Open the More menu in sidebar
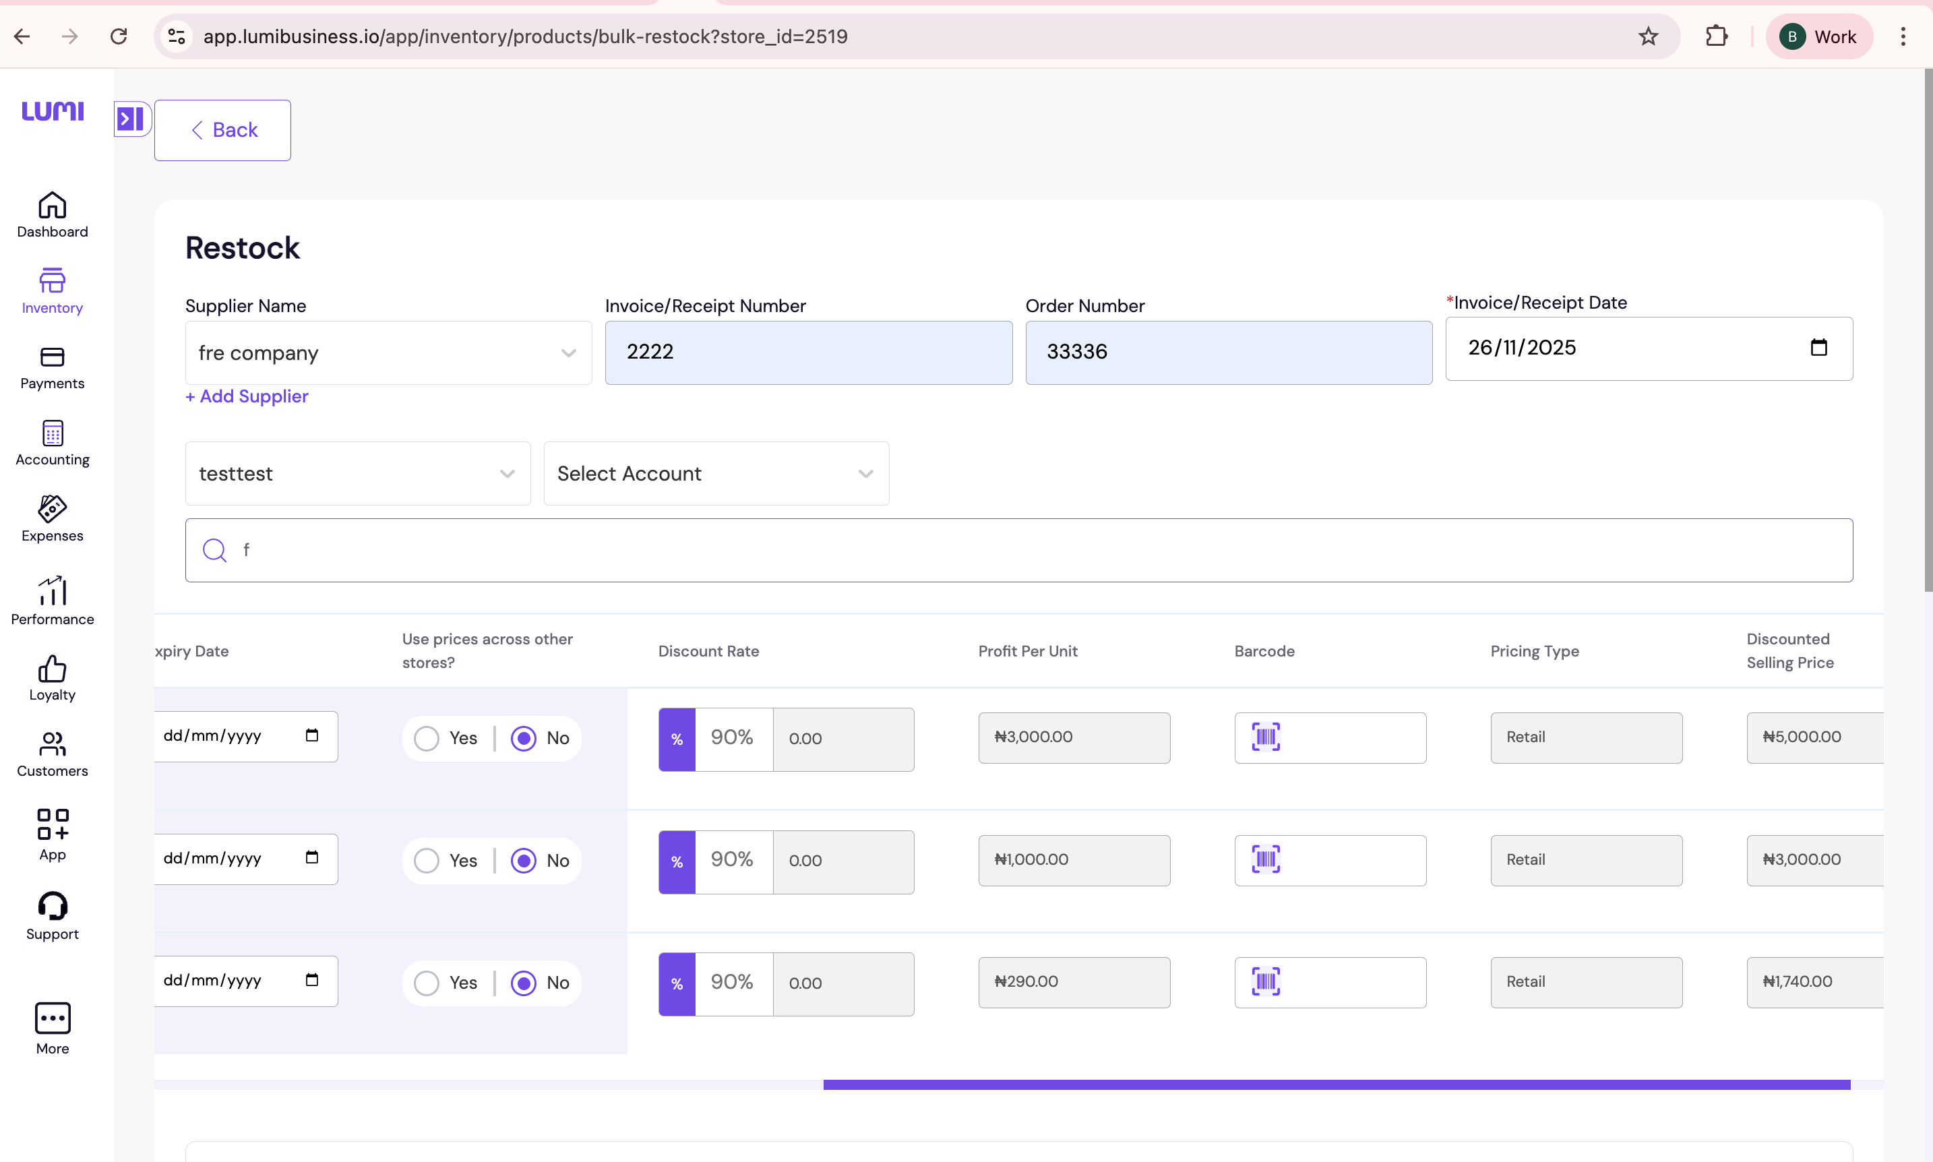 (x=53, y=1028)
